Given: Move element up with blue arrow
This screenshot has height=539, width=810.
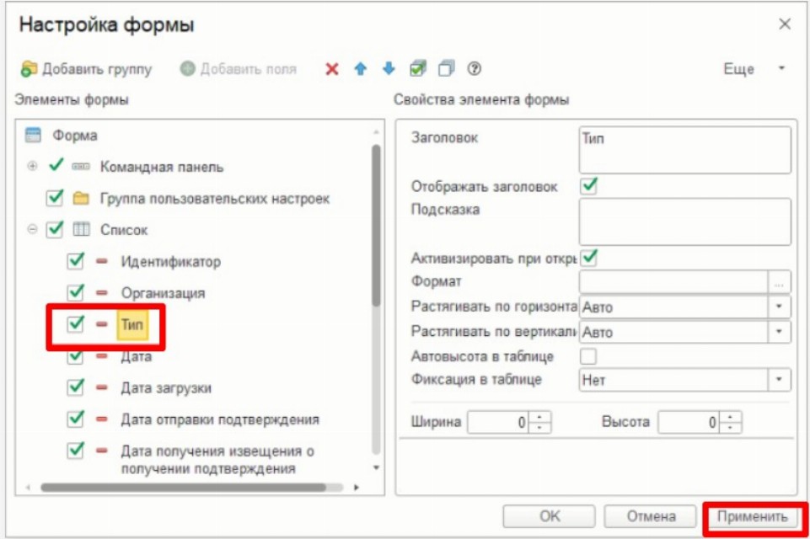Looking at the screenshot, I should (361, 69).
